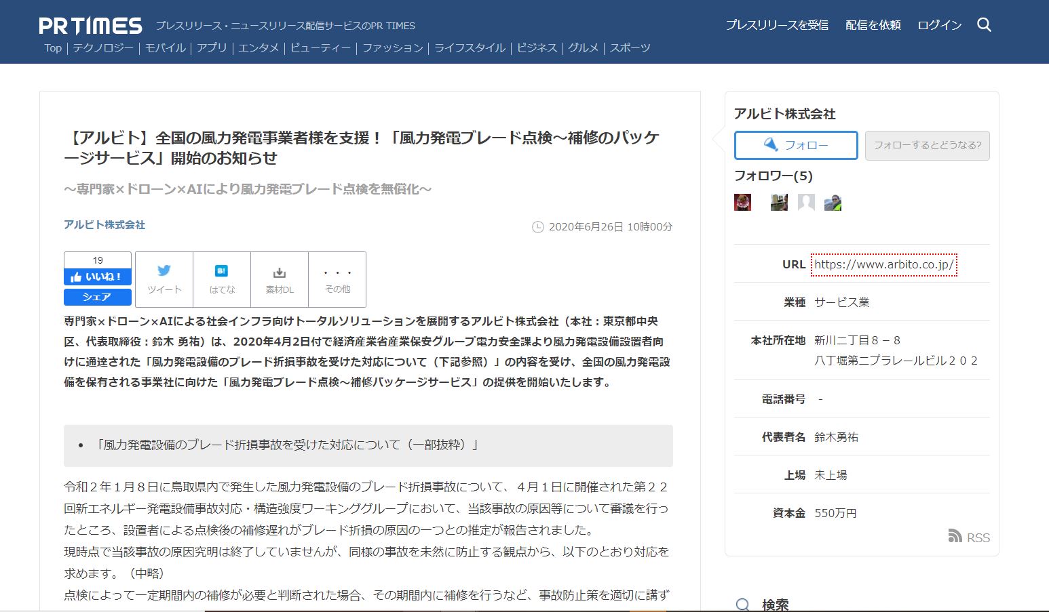The image size is (1049, 612).
Task: Click the date 2020年6月26日 10時00分
Action: pyautogui.click(x=610, y=227)
